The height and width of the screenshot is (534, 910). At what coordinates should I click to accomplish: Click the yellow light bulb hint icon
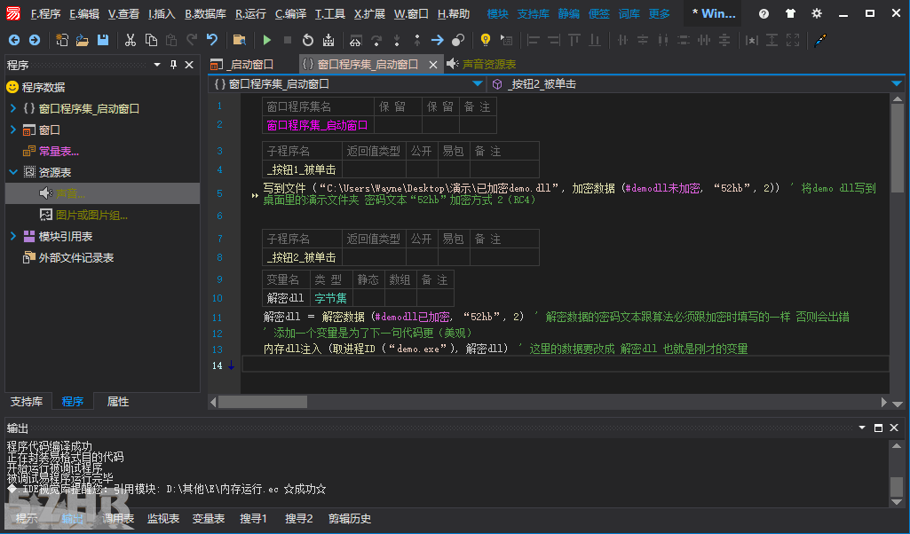coord(485,40)
